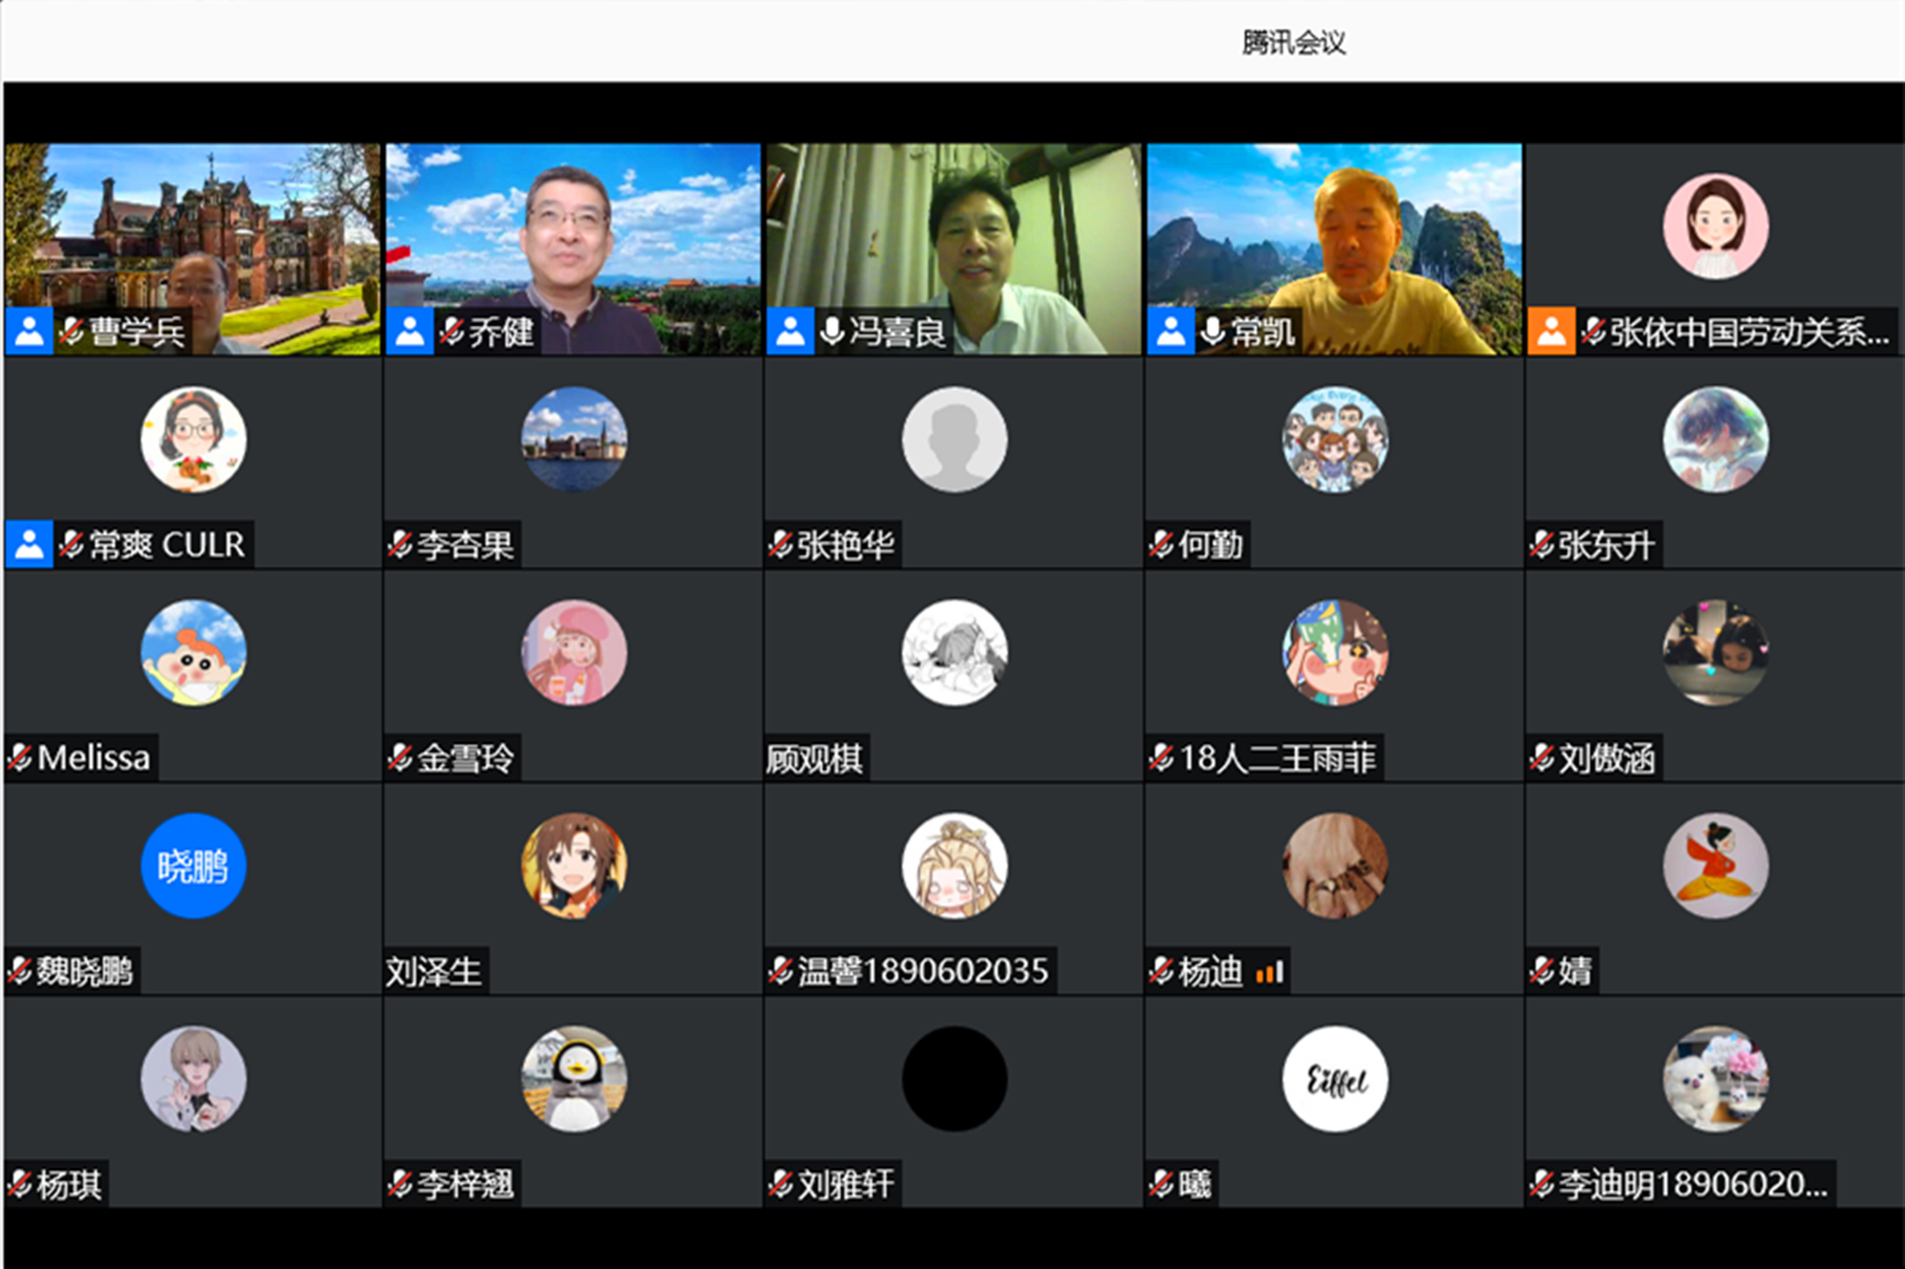Click the microphone icon next to 冯喜良
This screenshot has height=1269, width=1905.
point(832,332)
